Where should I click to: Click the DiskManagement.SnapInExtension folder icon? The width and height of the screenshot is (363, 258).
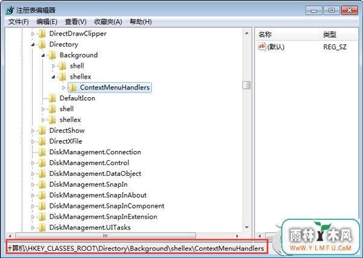tap(42, 217)
